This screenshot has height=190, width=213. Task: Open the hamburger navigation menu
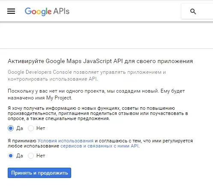(11, 11)
